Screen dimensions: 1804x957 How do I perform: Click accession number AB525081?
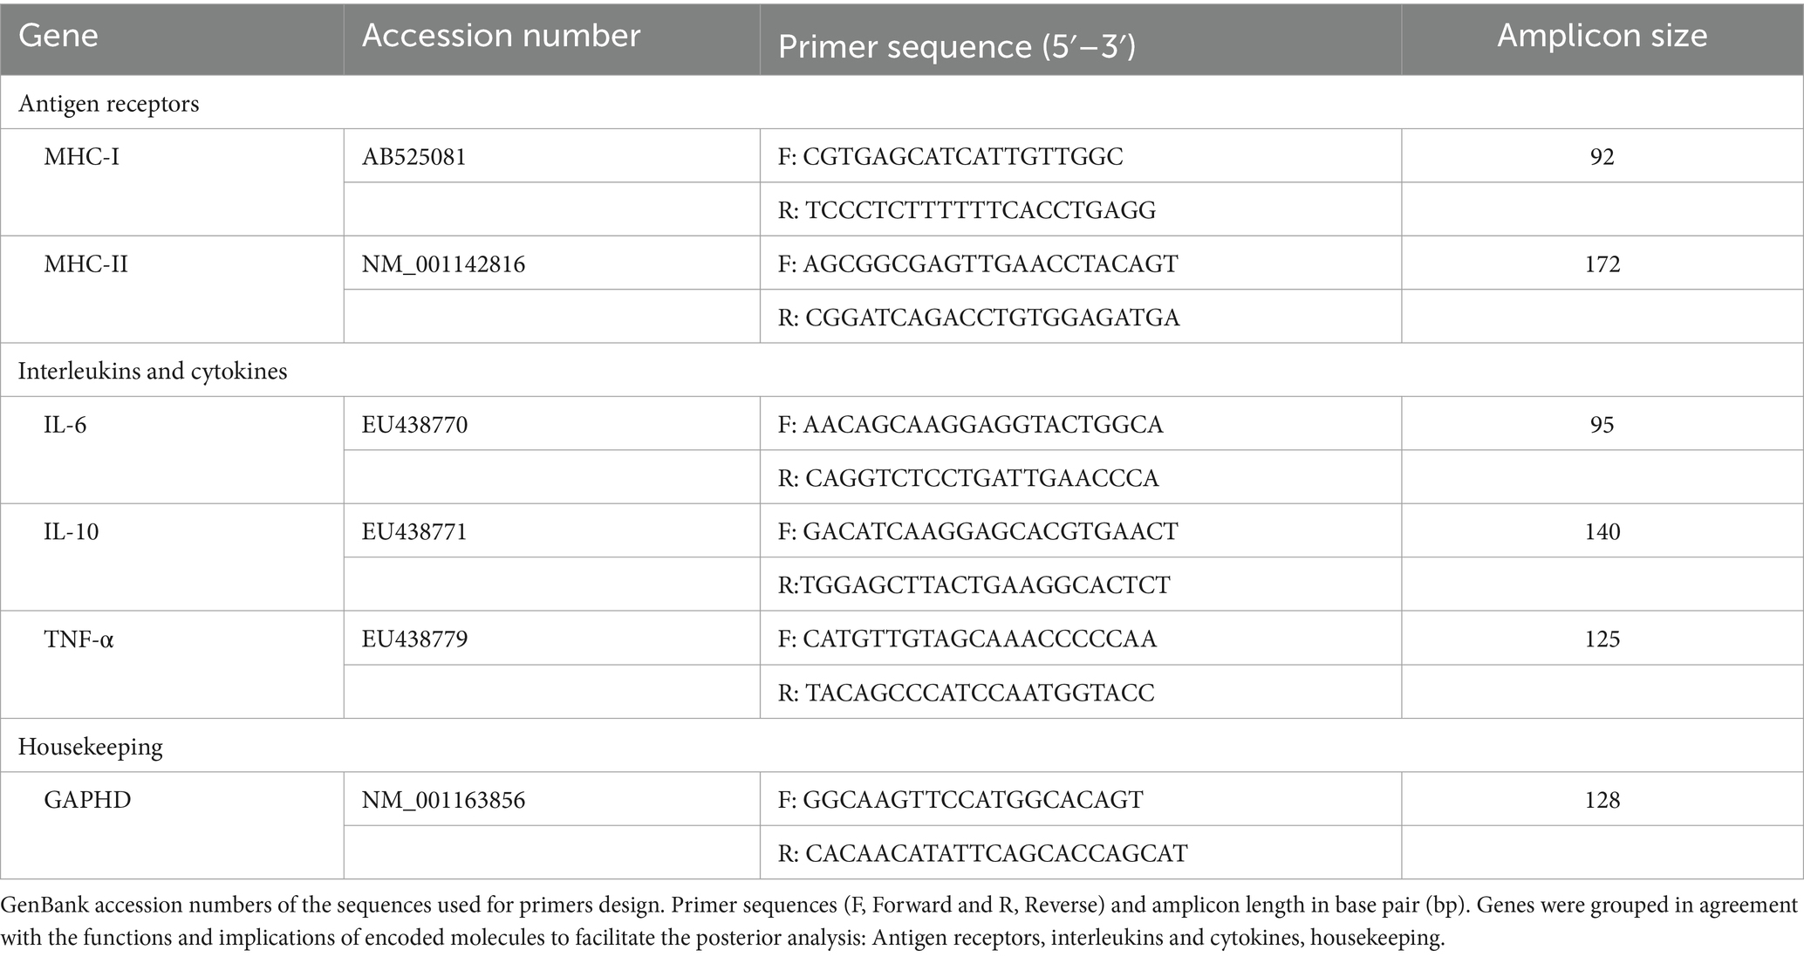414,157
